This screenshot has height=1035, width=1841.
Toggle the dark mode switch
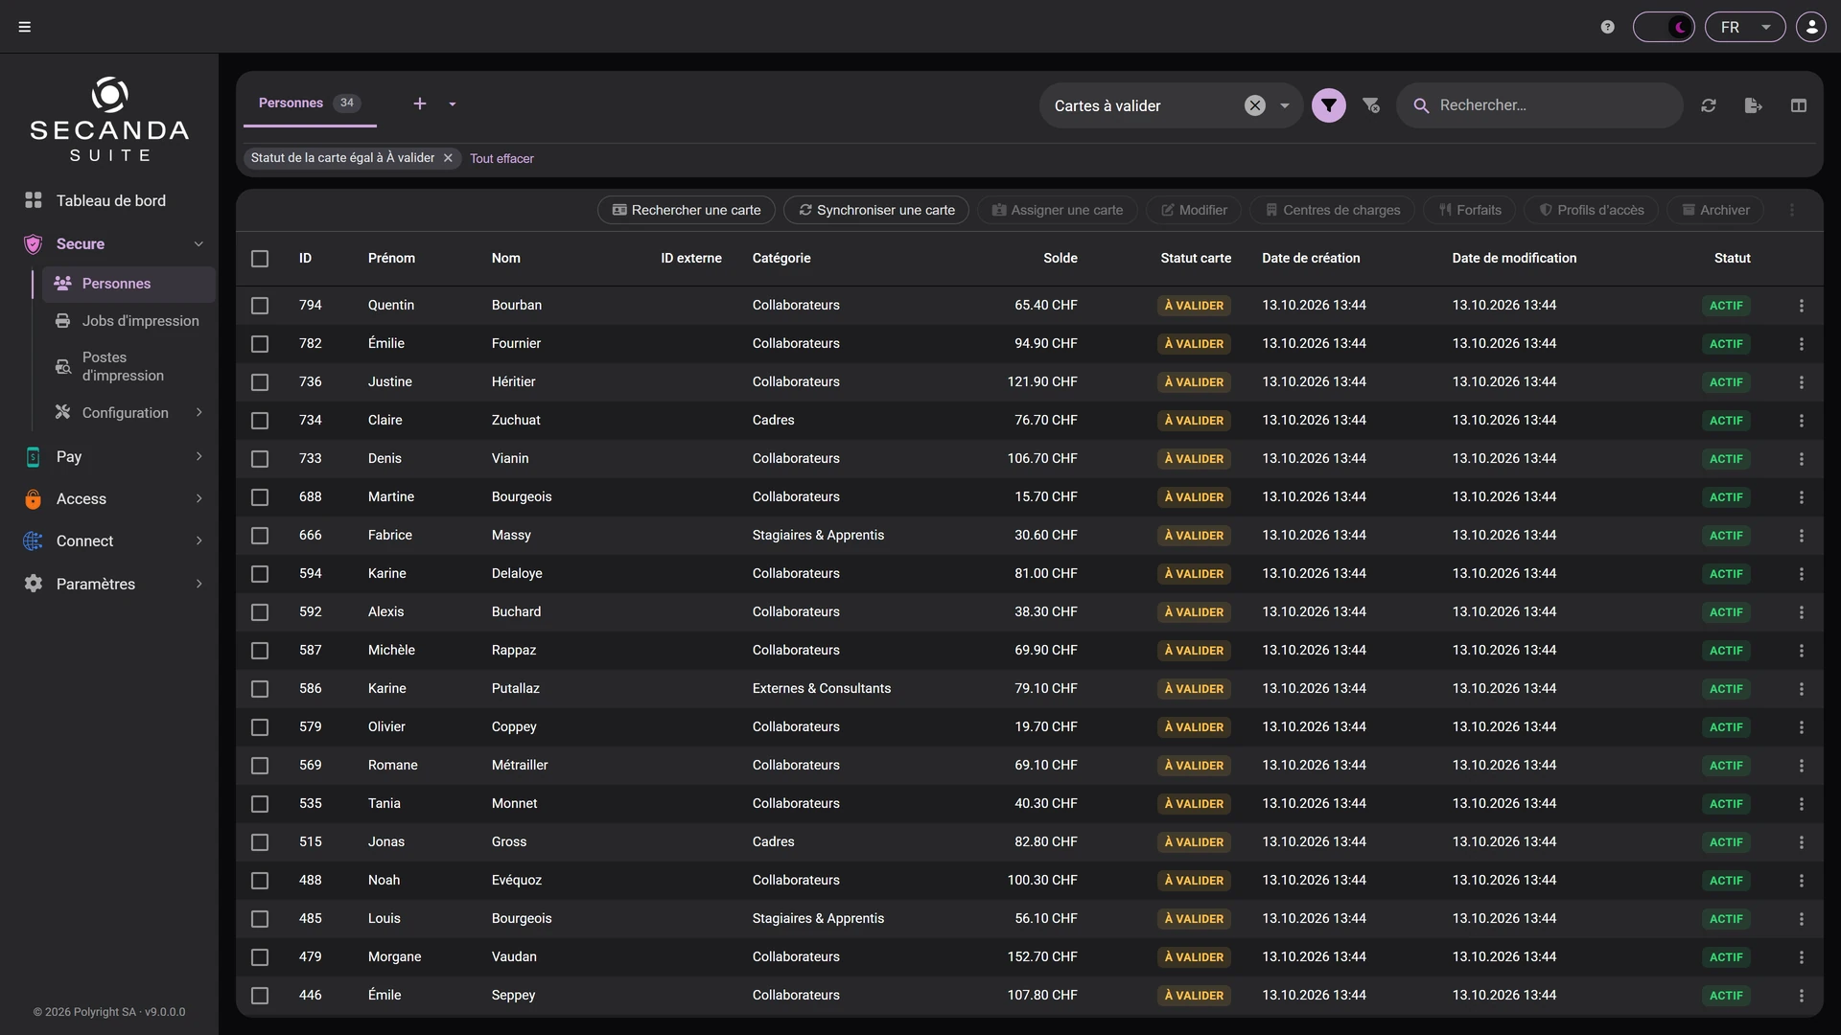tap(1664, 27)
